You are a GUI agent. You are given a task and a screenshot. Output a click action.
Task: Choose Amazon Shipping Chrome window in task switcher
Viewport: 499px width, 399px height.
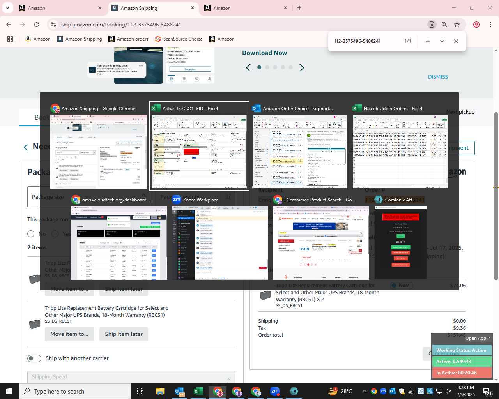[98, 147]
